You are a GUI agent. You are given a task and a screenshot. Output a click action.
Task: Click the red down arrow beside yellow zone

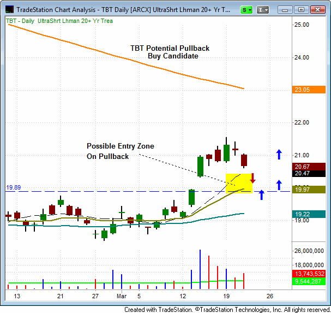pos(252,178)
